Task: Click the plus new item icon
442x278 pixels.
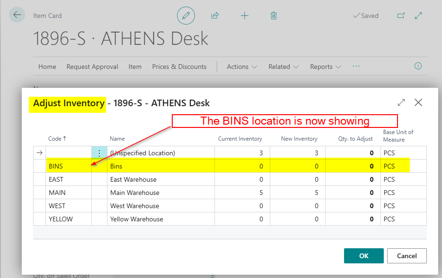Action: coord(244,16)
